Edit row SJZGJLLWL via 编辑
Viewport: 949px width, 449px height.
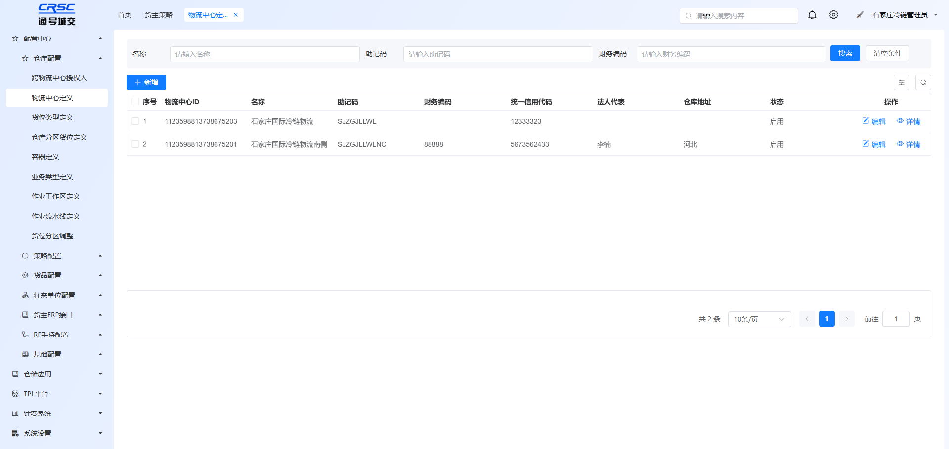click(x=874, y=121)
